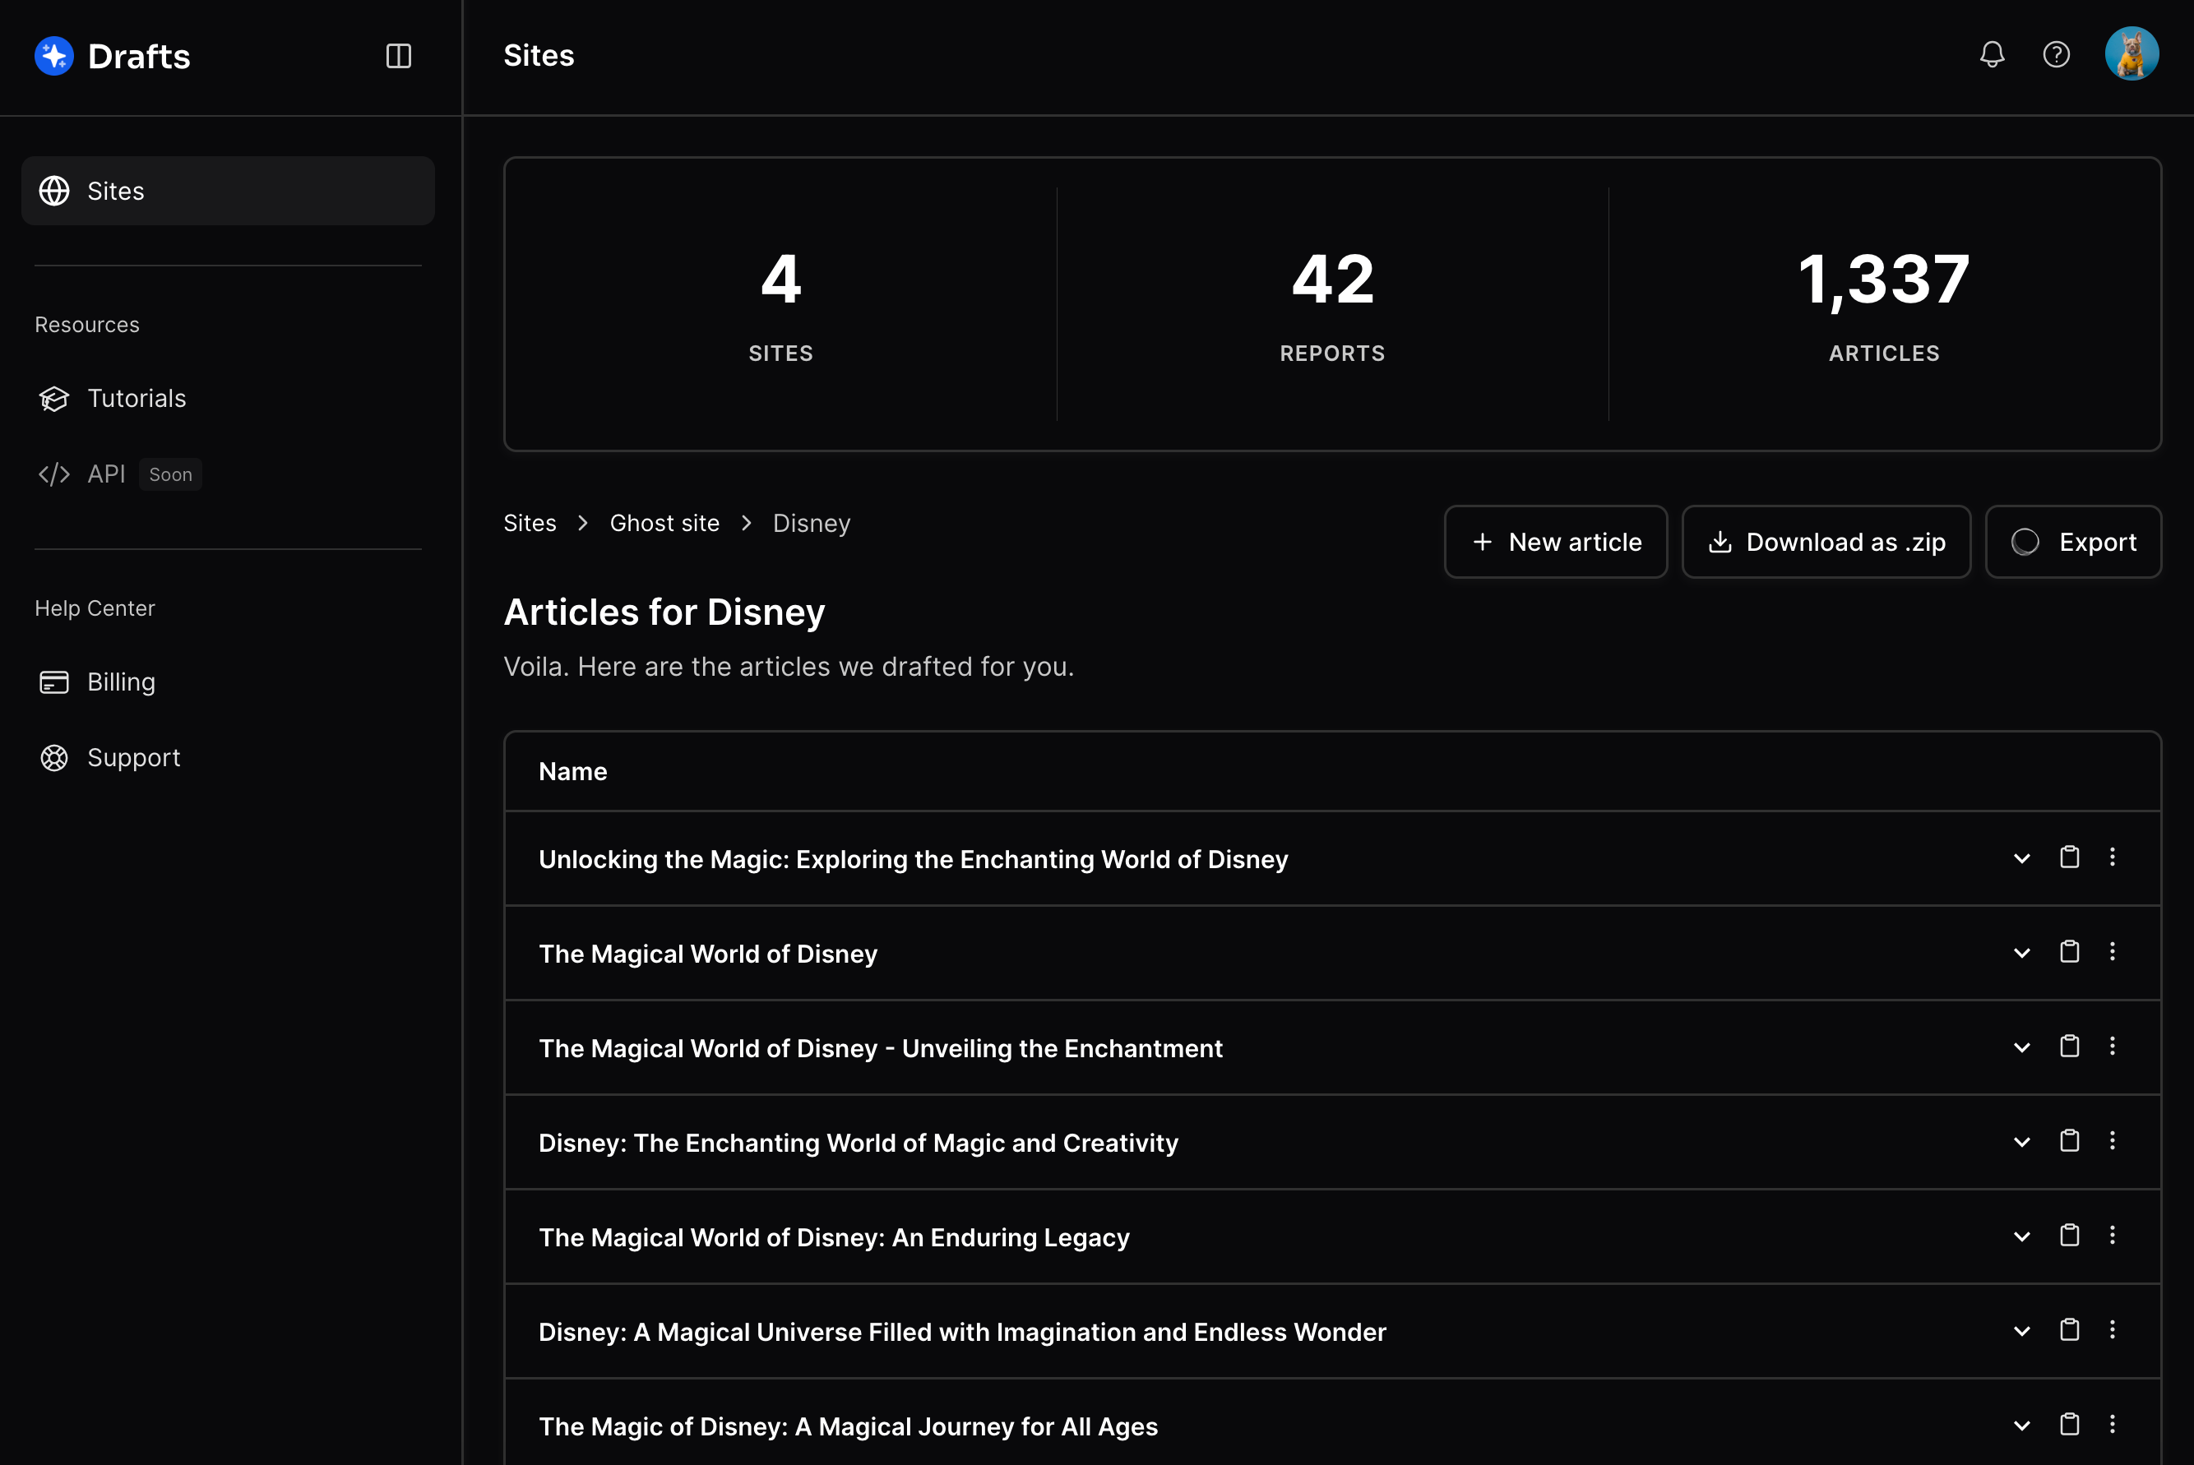This screenshot has width=2194, height=1465.
Task: Expand 'Imagination and Endless Wonder' article chevron
Action: [x=2021, y=1331]
